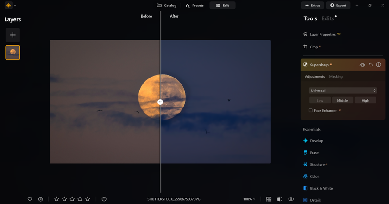389x204 pixels.
Task: Click the Layers panel heading
Action: pos(13,19)
